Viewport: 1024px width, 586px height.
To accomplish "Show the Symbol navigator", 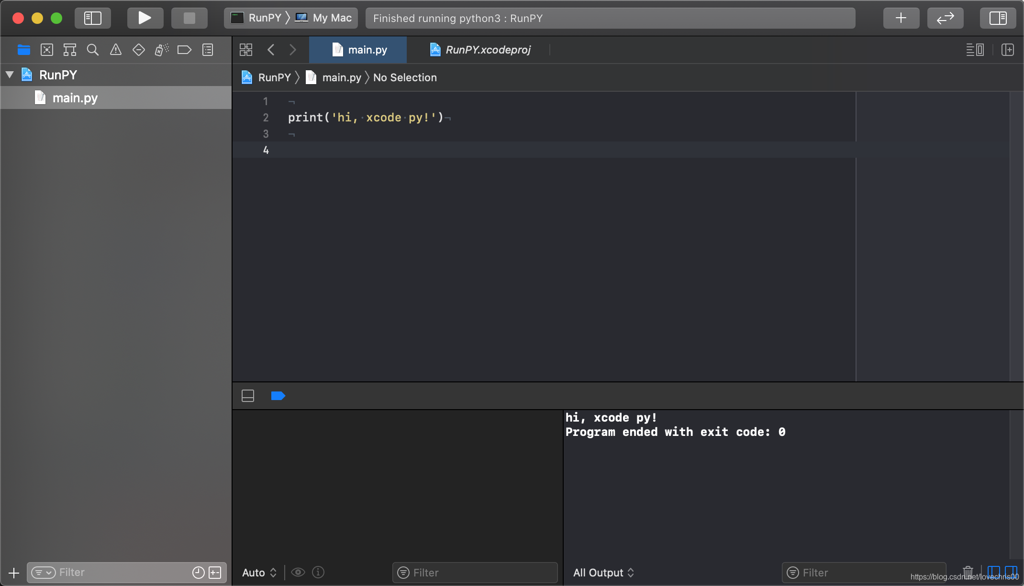I will click(x=70, y=50).
